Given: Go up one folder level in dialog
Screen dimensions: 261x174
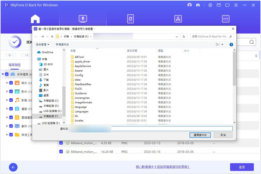Looking at the screenshot, I should tap(52, 36).
